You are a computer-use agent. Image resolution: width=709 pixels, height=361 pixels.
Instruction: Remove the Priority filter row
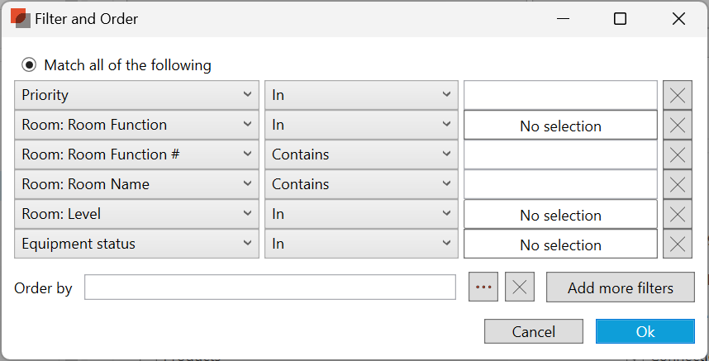677,95
